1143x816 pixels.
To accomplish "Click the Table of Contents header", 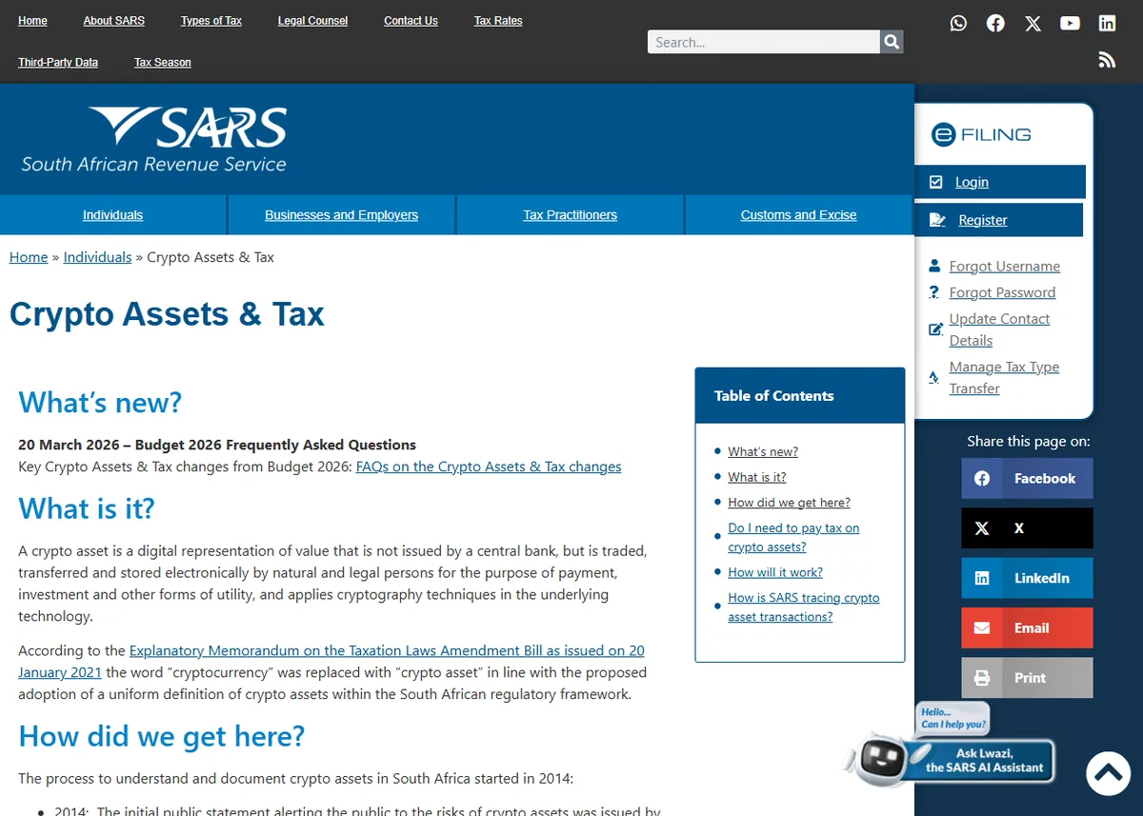I will point(800,396).
